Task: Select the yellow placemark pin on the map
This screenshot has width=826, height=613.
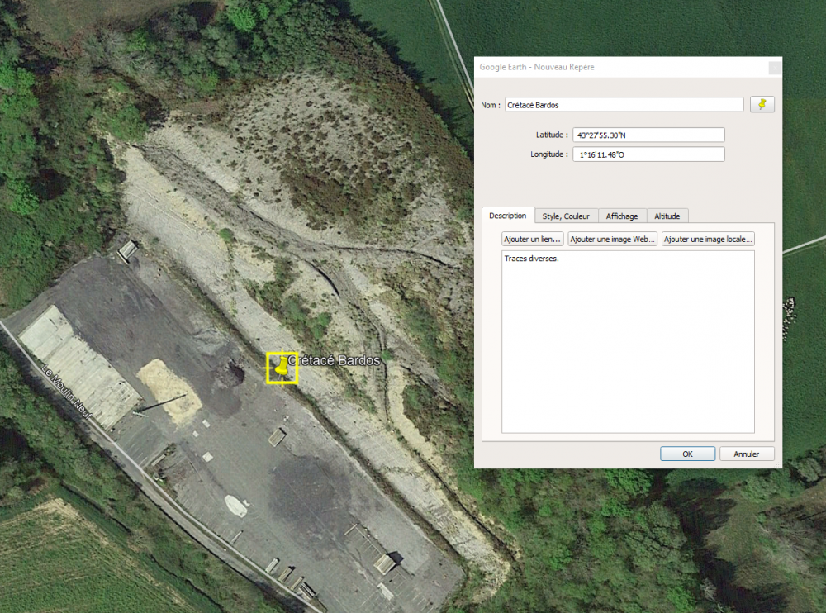Action: pyautogui.click(x=282, y=367)
